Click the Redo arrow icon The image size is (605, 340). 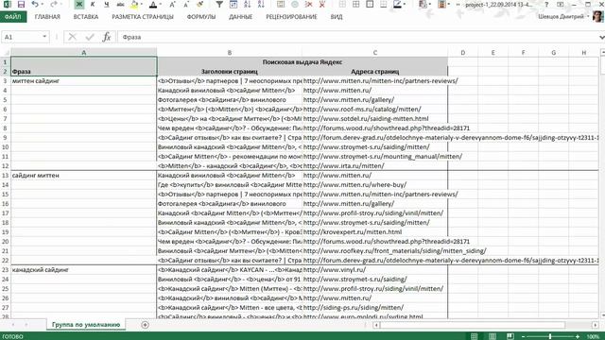point(54,4)
